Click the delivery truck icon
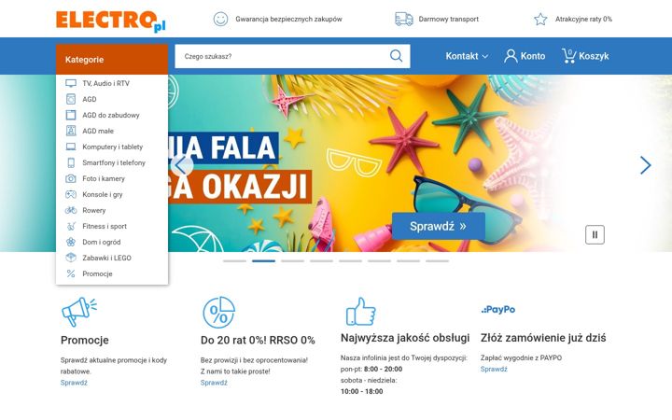 (404, 19)
